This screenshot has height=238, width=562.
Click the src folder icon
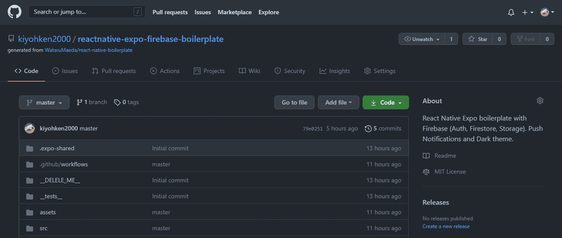pyautogui.click(x=30, y=228)
